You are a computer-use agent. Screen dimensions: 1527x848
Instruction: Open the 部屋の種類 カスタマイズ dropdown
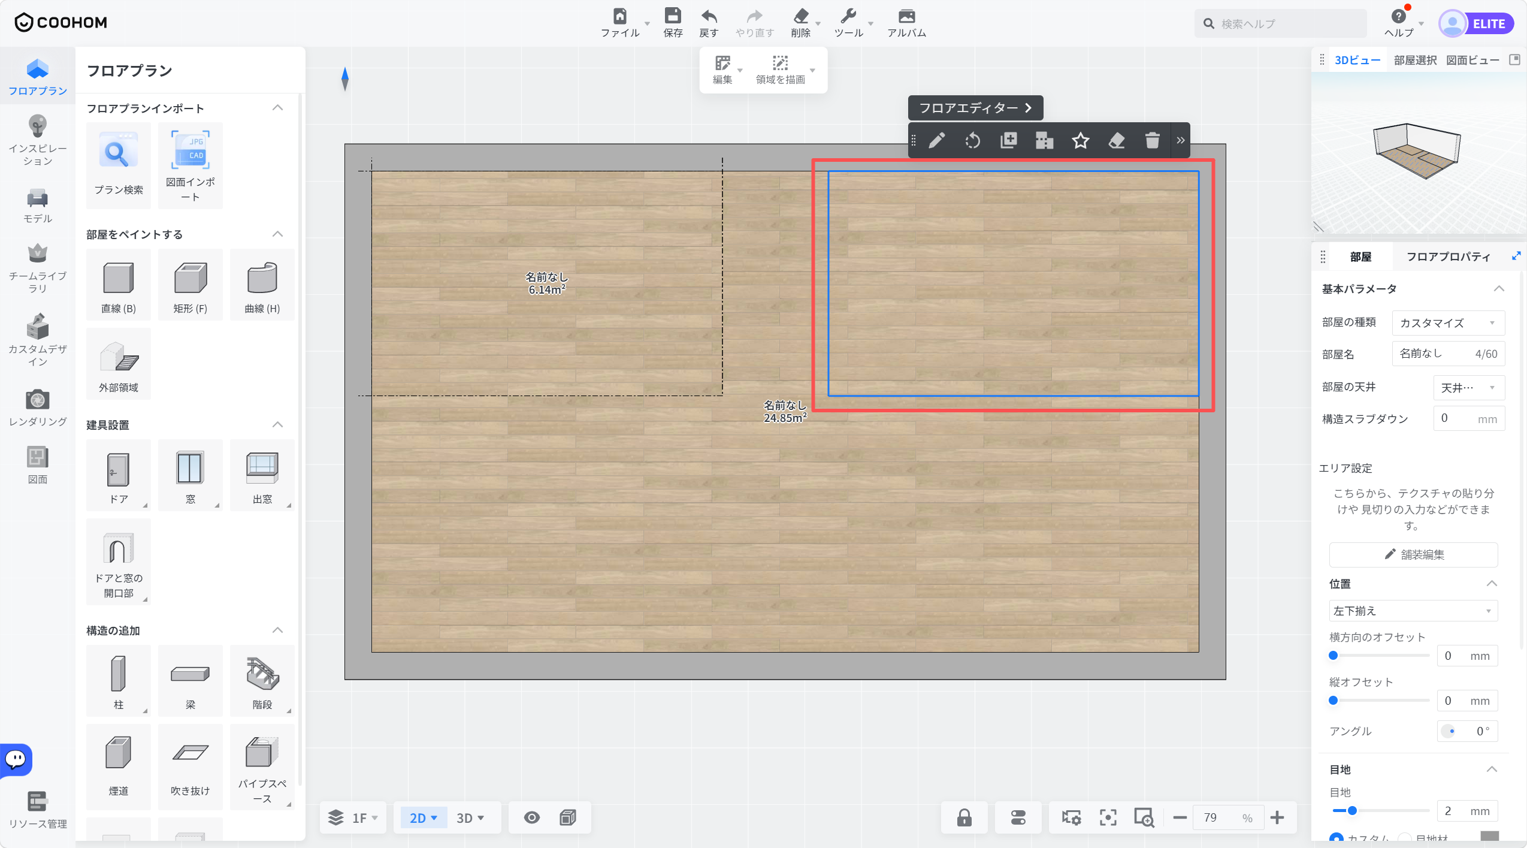(1449, 323)
